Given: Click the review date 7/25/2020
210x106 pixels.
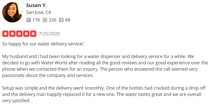Looking at the screenshot, I should tap(49, 34).
